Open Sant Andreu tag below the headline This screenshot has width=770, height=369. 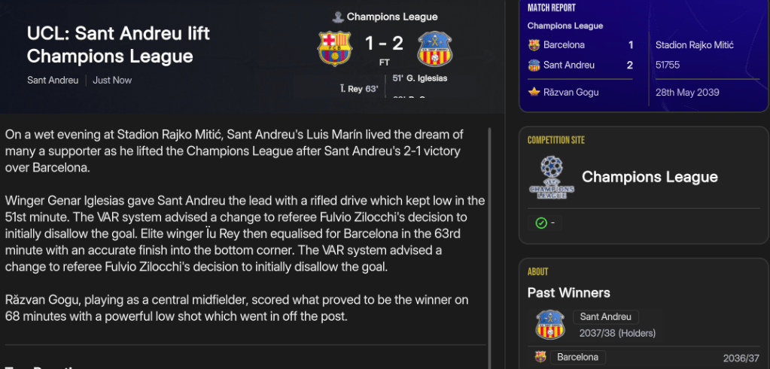(53, 80)
